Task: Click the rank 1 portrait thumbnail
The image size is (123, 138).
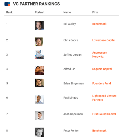Action: 39,25
